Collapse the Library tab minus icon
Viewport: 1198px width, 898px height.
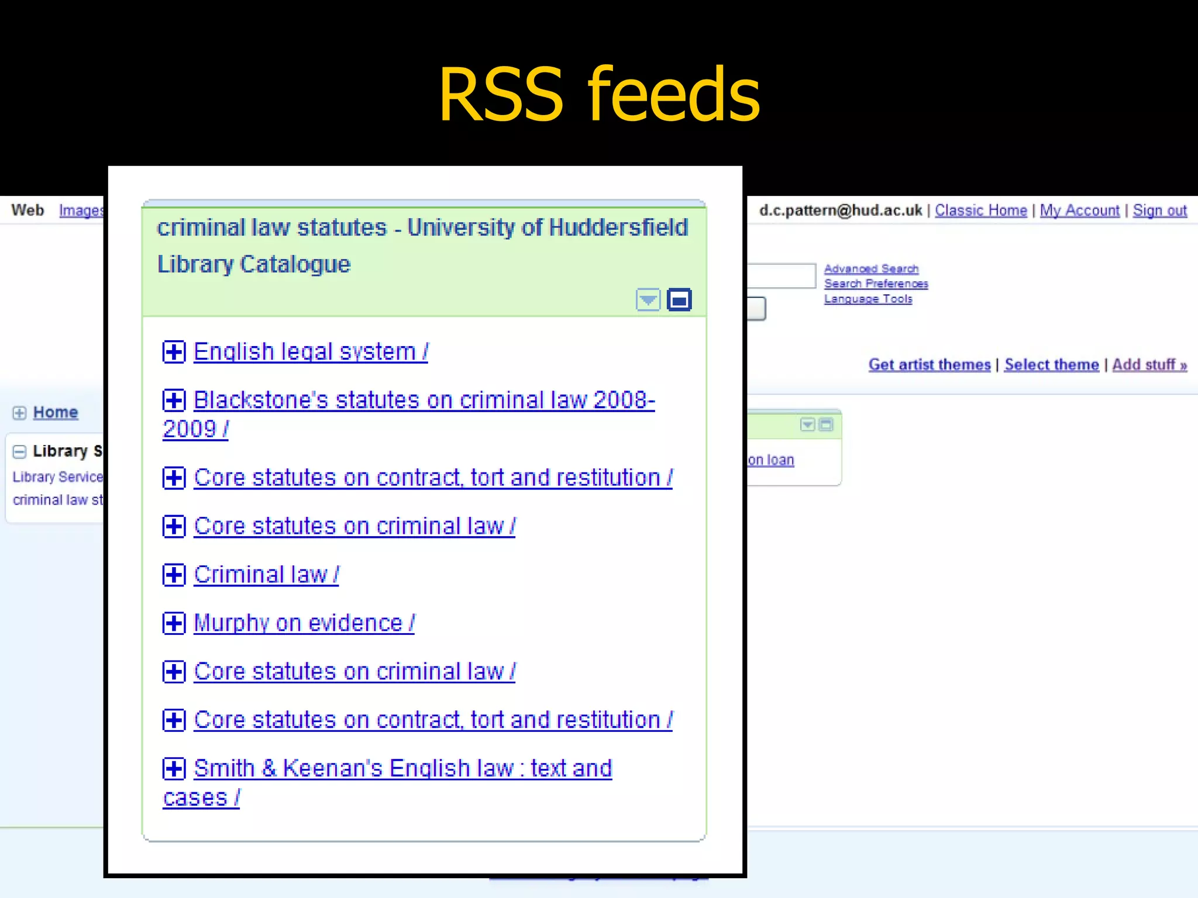tap(19, 452)
